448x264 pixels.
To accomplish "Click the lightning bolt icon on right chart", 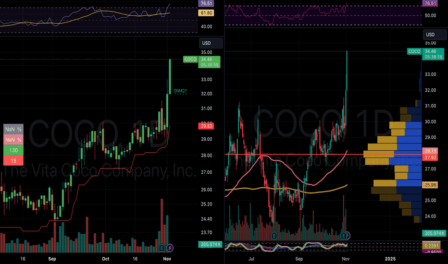I will coord(348,236).
